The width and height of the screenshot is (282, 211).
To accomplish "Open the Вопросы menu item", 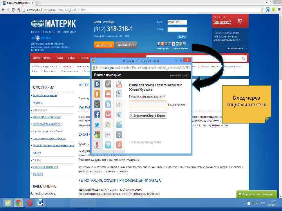I will click(84, 58).
